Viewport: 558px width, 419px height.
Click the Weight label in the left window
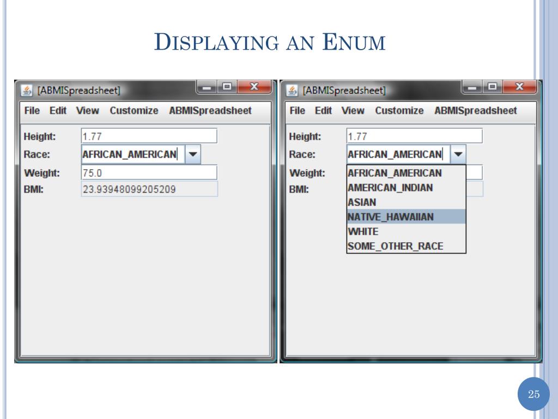pos(41,173)
